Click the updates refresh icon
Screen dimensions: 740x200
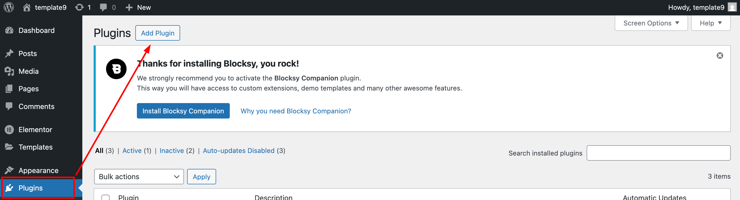click(x=79, y=7)
